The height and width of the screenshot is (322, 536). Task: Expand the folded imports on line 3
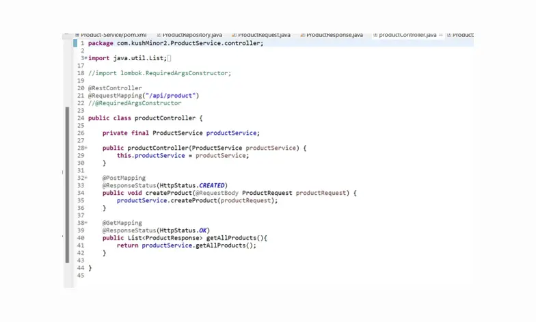[85, 59]
